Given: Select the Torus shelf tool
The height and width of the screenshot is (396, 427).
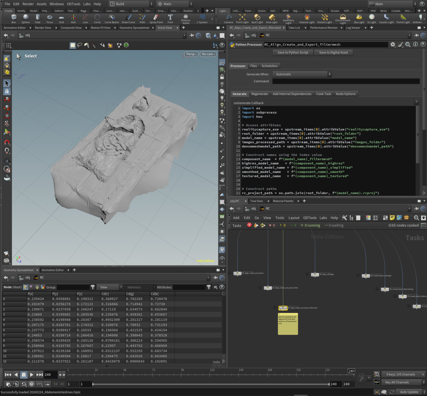Looking at the screenshot, I should pyautogui.click(x=49, y=19).
